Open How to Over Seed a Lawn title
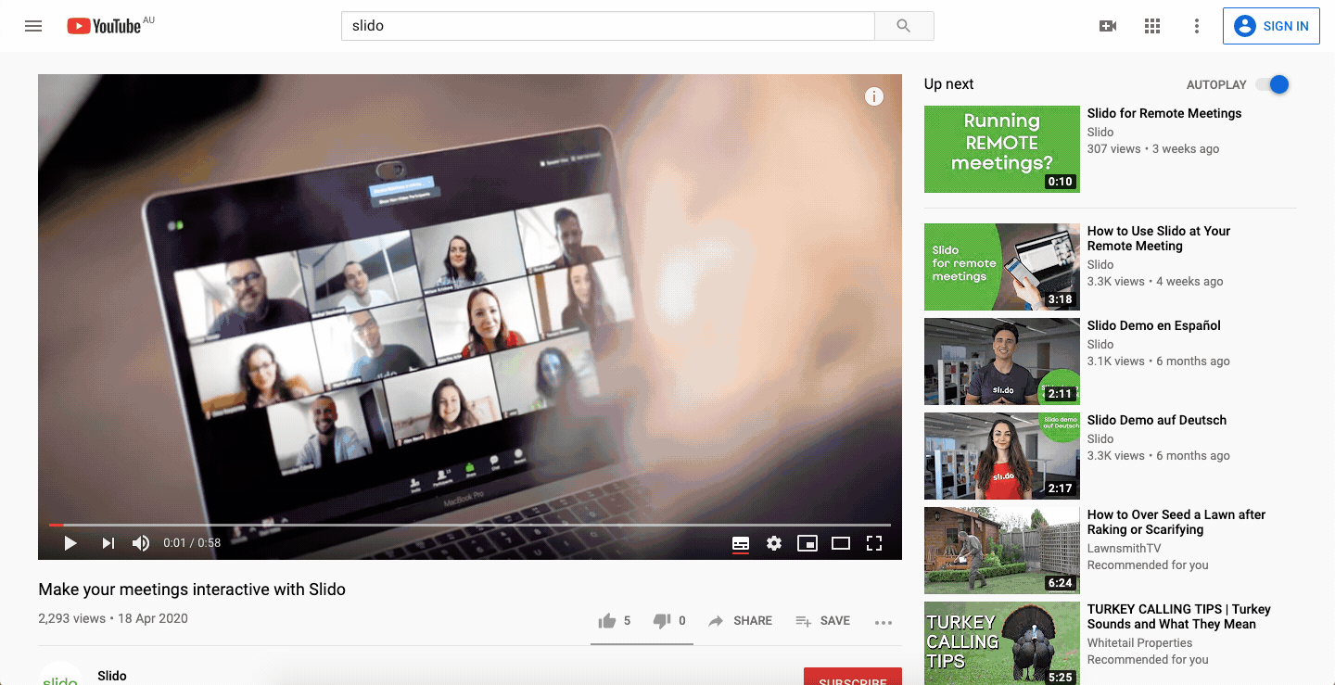Screen dimensions: 1335x685 (1176, 522)
